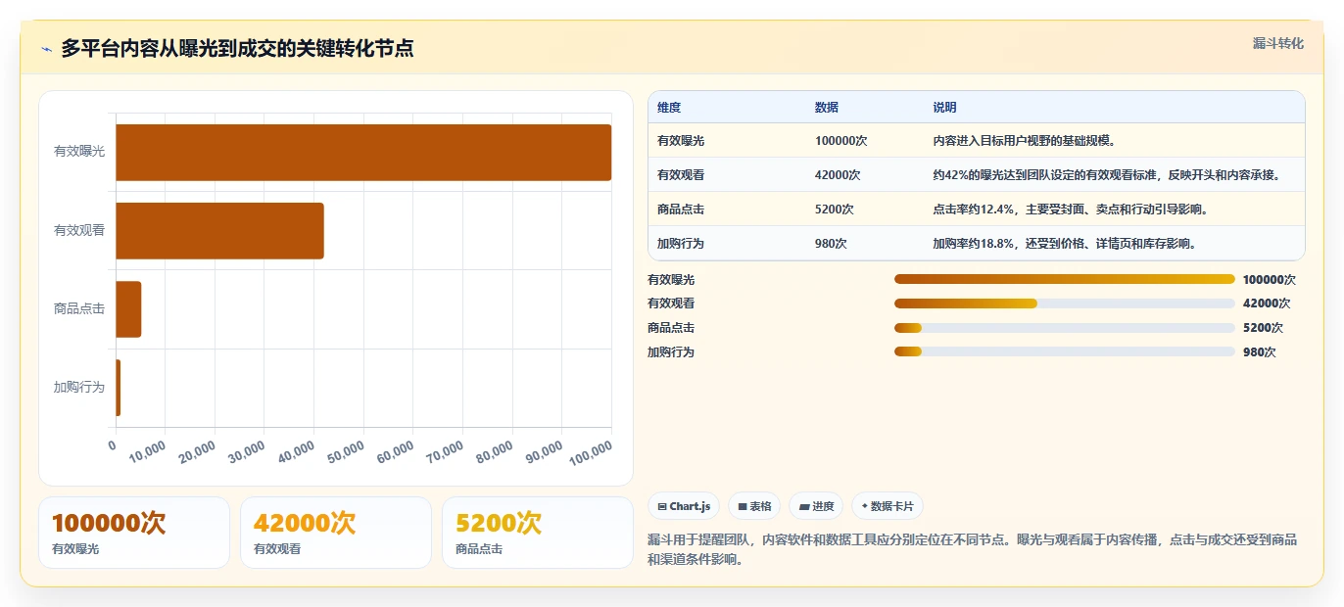Click the 商品点击 progress bar
Viewport: 1344px width, 607px height.
1064,328
